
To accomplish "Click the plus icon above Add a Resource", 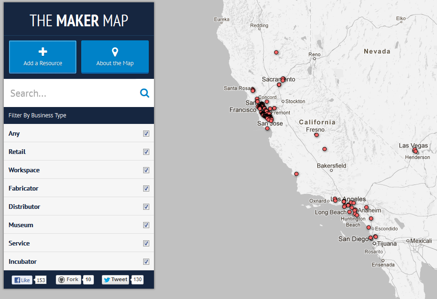I will pyautogui.click(x=42, y=51).
